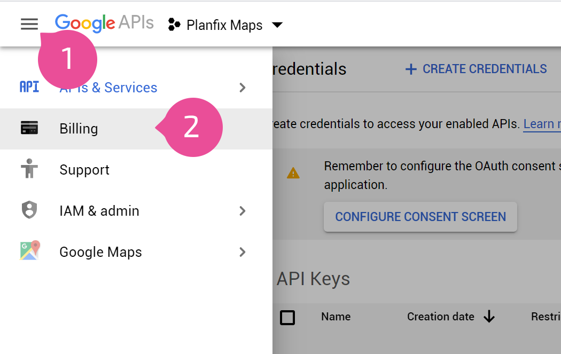
Task: Select Support in the navigation menu
Action: point(136,170)
